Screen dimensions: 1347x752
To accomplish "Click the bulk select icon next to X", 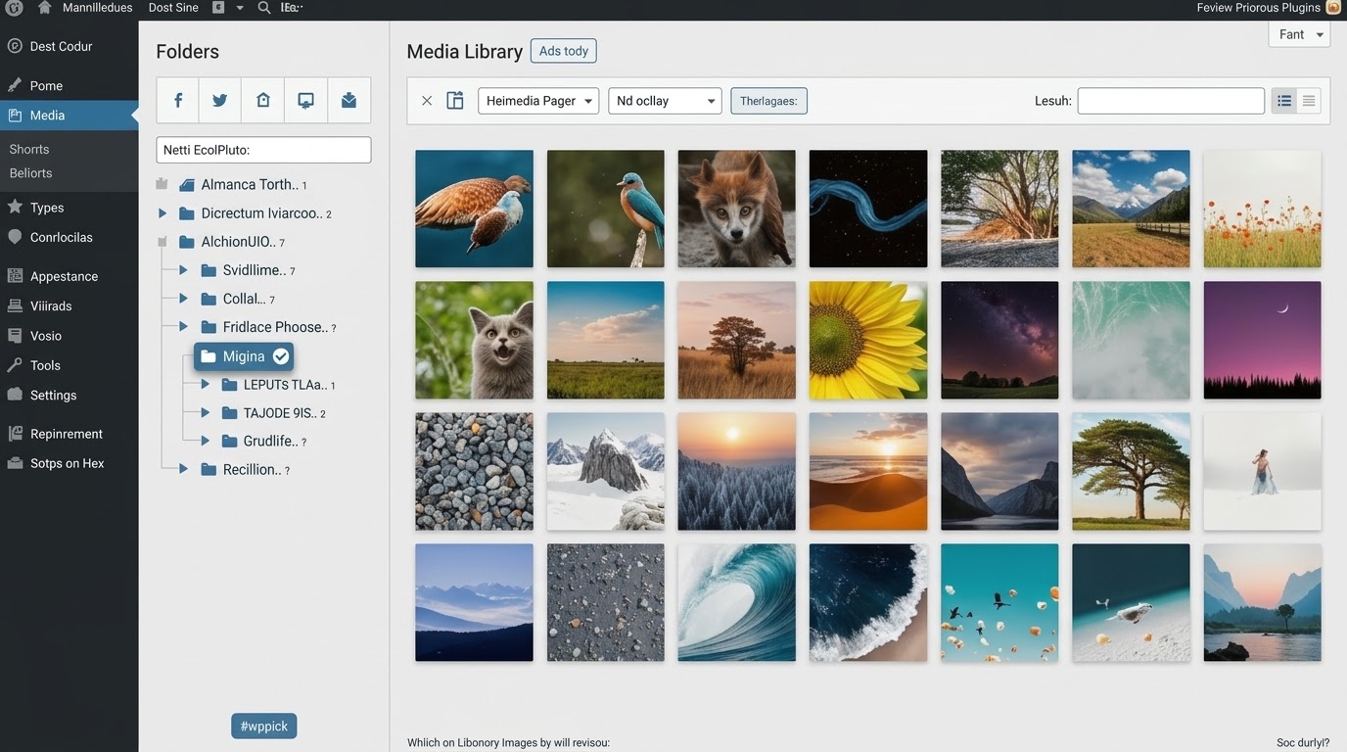I will click(x=455, y=101).
